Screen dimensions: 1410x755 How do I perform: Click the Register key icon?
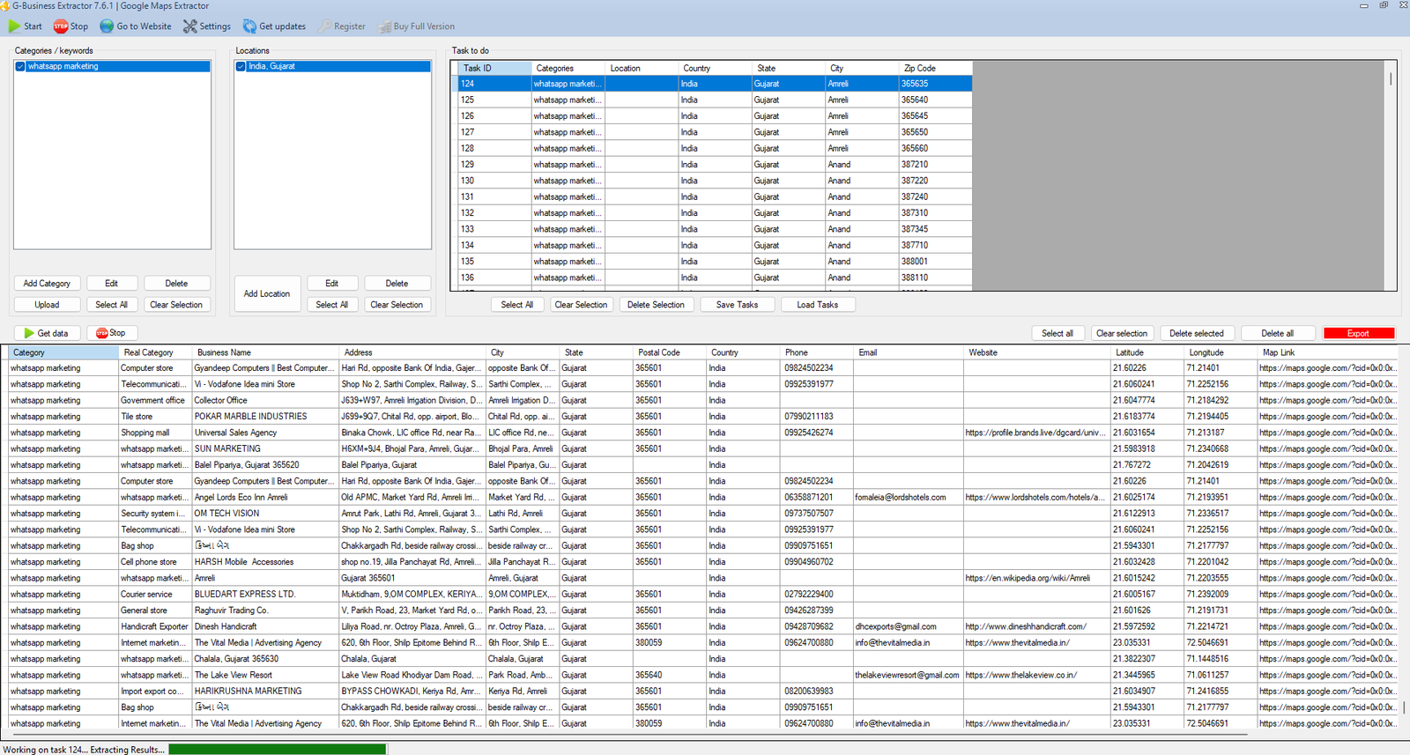point(325,26)
